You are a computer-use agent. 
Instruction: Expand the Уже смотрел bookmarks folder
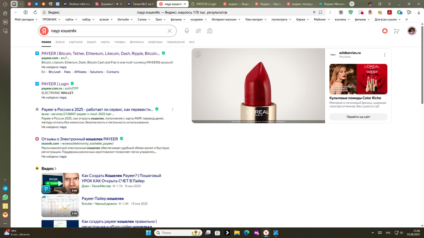point(256,19)
